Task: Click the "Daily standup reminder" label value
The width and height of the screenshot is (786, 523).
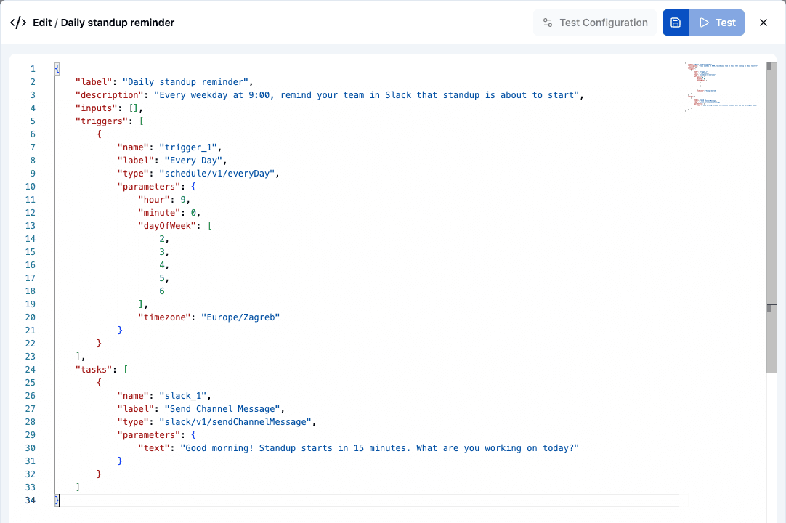Action: click(185, 82)
